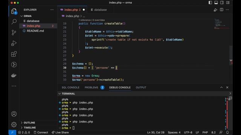Open Explorer more actions ellipsis
Viewport: 241px width, 135px height.
[x=52, y=10]
